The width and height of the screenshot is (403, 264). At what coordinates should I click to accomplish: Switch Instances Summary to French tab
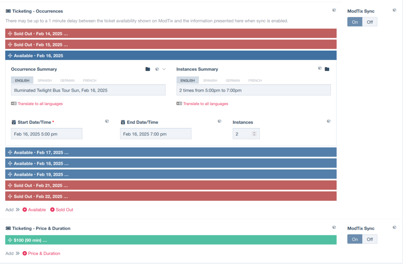(255, 80)
